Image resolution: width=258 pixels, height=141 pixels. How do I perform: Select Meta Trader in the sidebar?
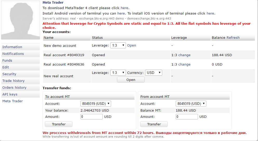point(12,101)
